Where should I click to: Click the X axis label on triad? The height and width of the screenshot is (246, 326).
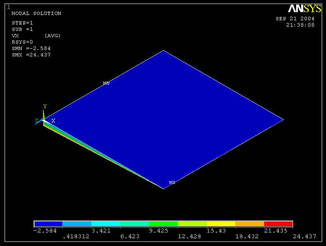pos(53,121)
